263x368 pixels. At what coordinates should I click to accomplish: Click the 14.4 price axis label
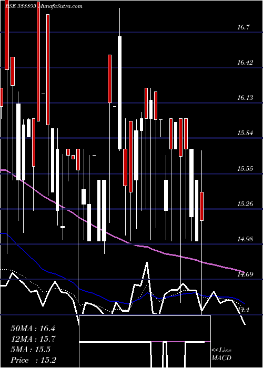243,310
